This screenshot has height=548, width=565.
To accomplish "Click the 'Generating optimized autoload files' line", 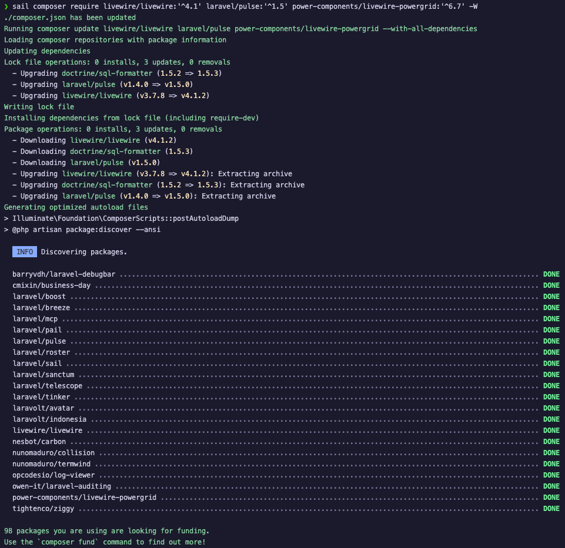I will 76,207.
